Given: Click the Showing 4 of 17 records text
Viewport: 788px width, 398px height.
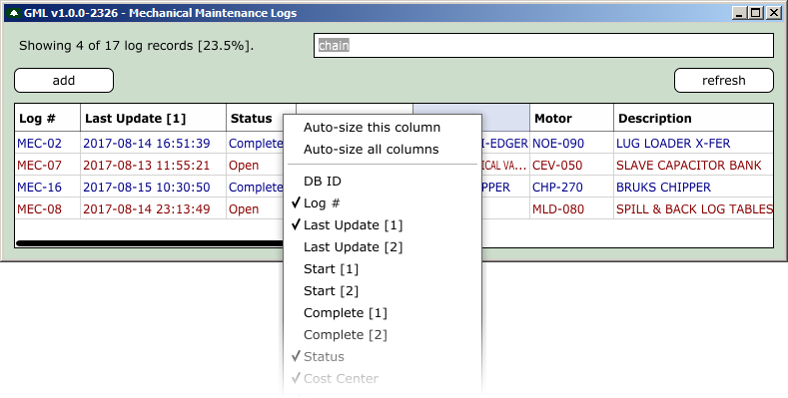Looking at the screenshot, I should 136,46.
